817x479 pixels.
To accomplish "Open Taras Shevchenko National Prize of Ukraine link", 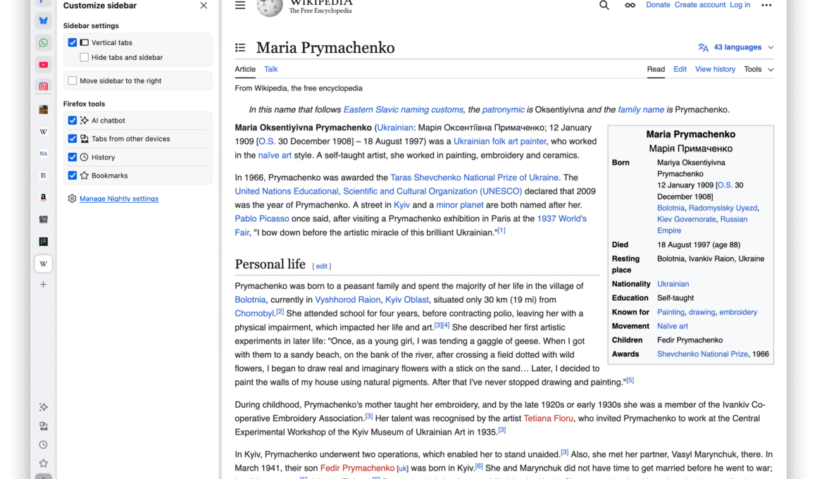I will tap(474, 178).
